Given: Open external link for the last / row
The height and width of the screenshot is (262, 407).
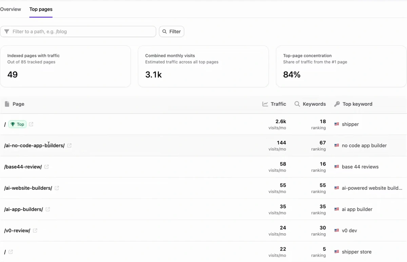Looking at the screenshot, I should click(11, 252).
